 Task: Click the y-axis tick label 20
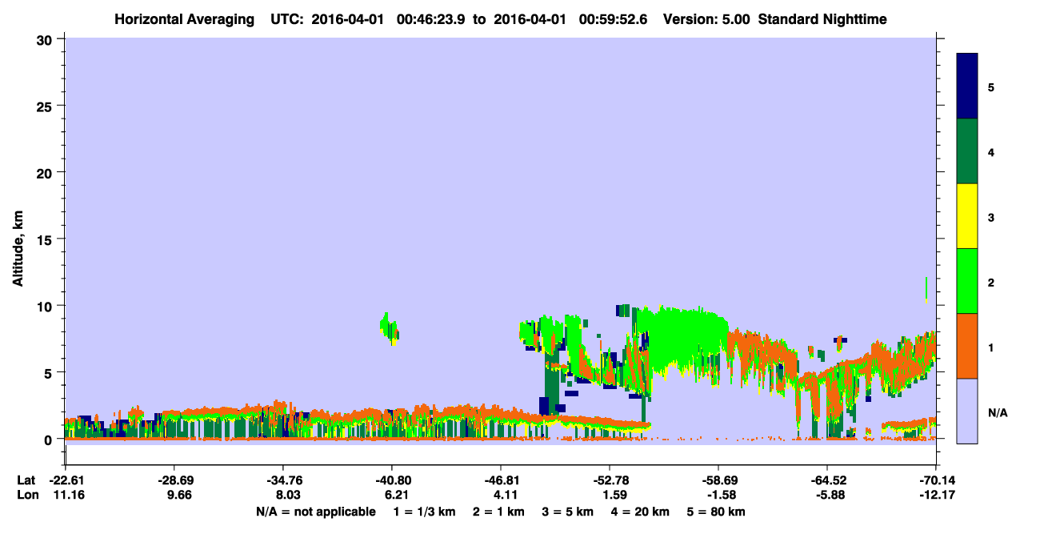tap(46, 172)
